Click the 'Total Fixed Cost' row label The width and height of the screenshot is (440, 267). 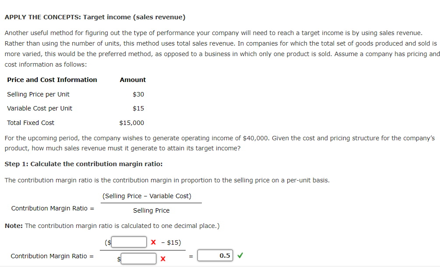click(31, 123)
